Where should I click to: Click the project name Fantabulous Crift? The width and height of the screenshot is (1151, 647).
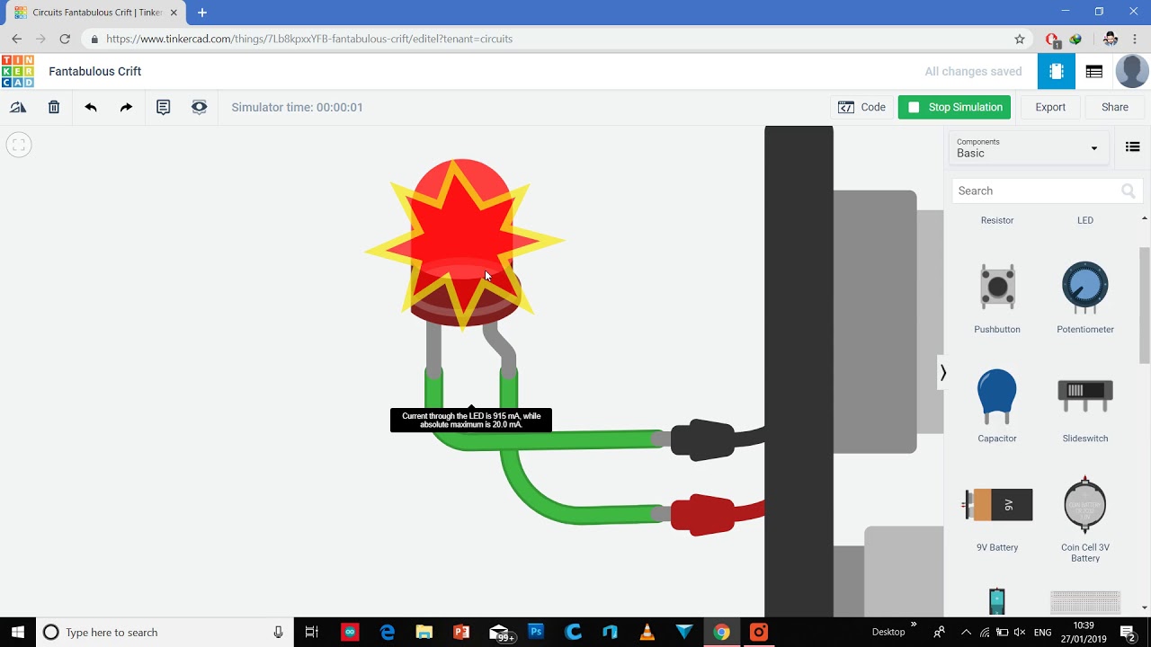pyautogui.click(x=95, y=71)
